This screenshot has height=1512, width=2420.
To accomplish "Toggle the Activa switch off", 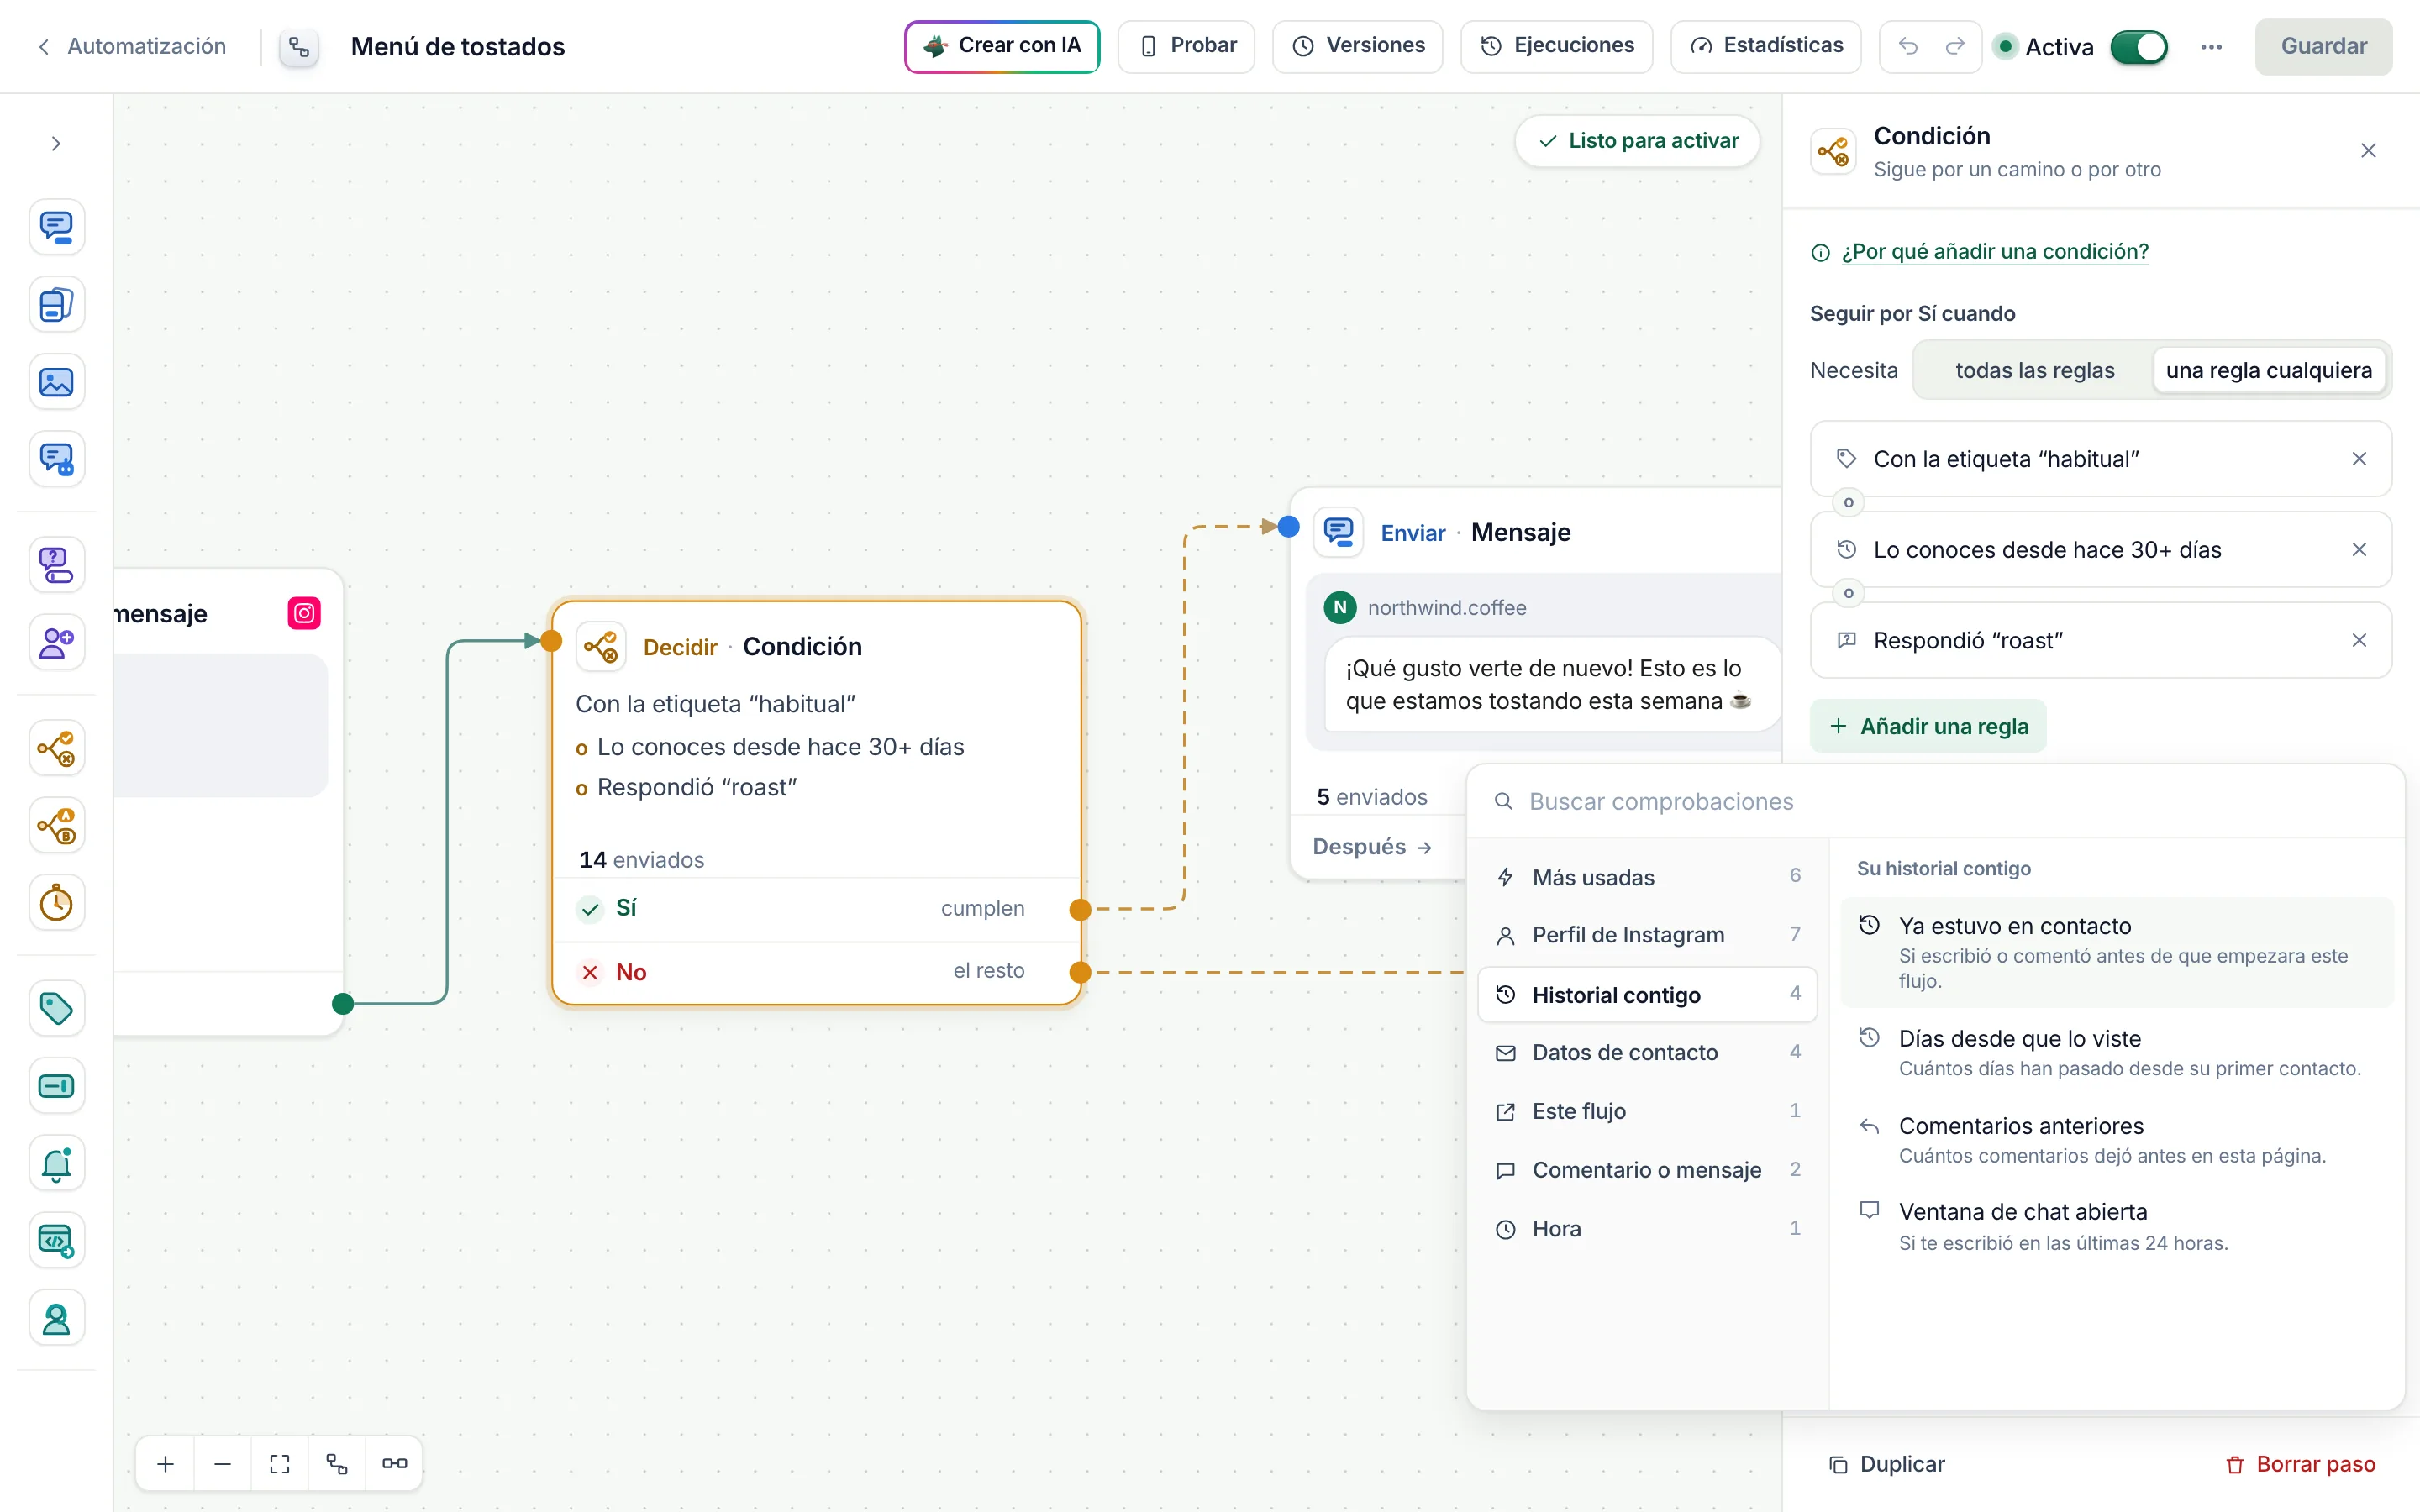I will [x=2139, y=47].
